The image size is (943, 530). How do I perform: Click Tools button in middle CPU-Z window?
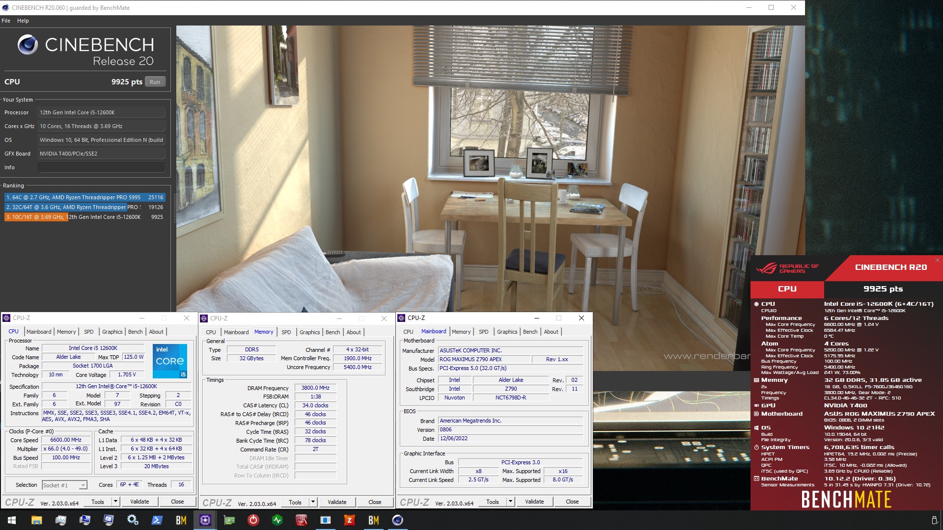tap(295, 502)
